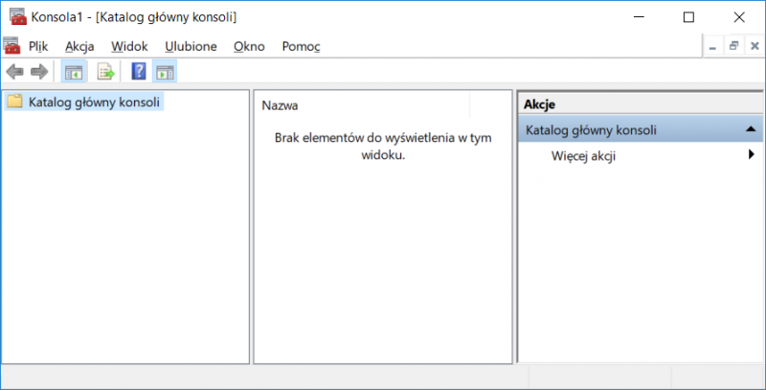The width and height of the screenshot is (766, 390).
Task: Click the Nazwa column header
Action: click(280, 105)
